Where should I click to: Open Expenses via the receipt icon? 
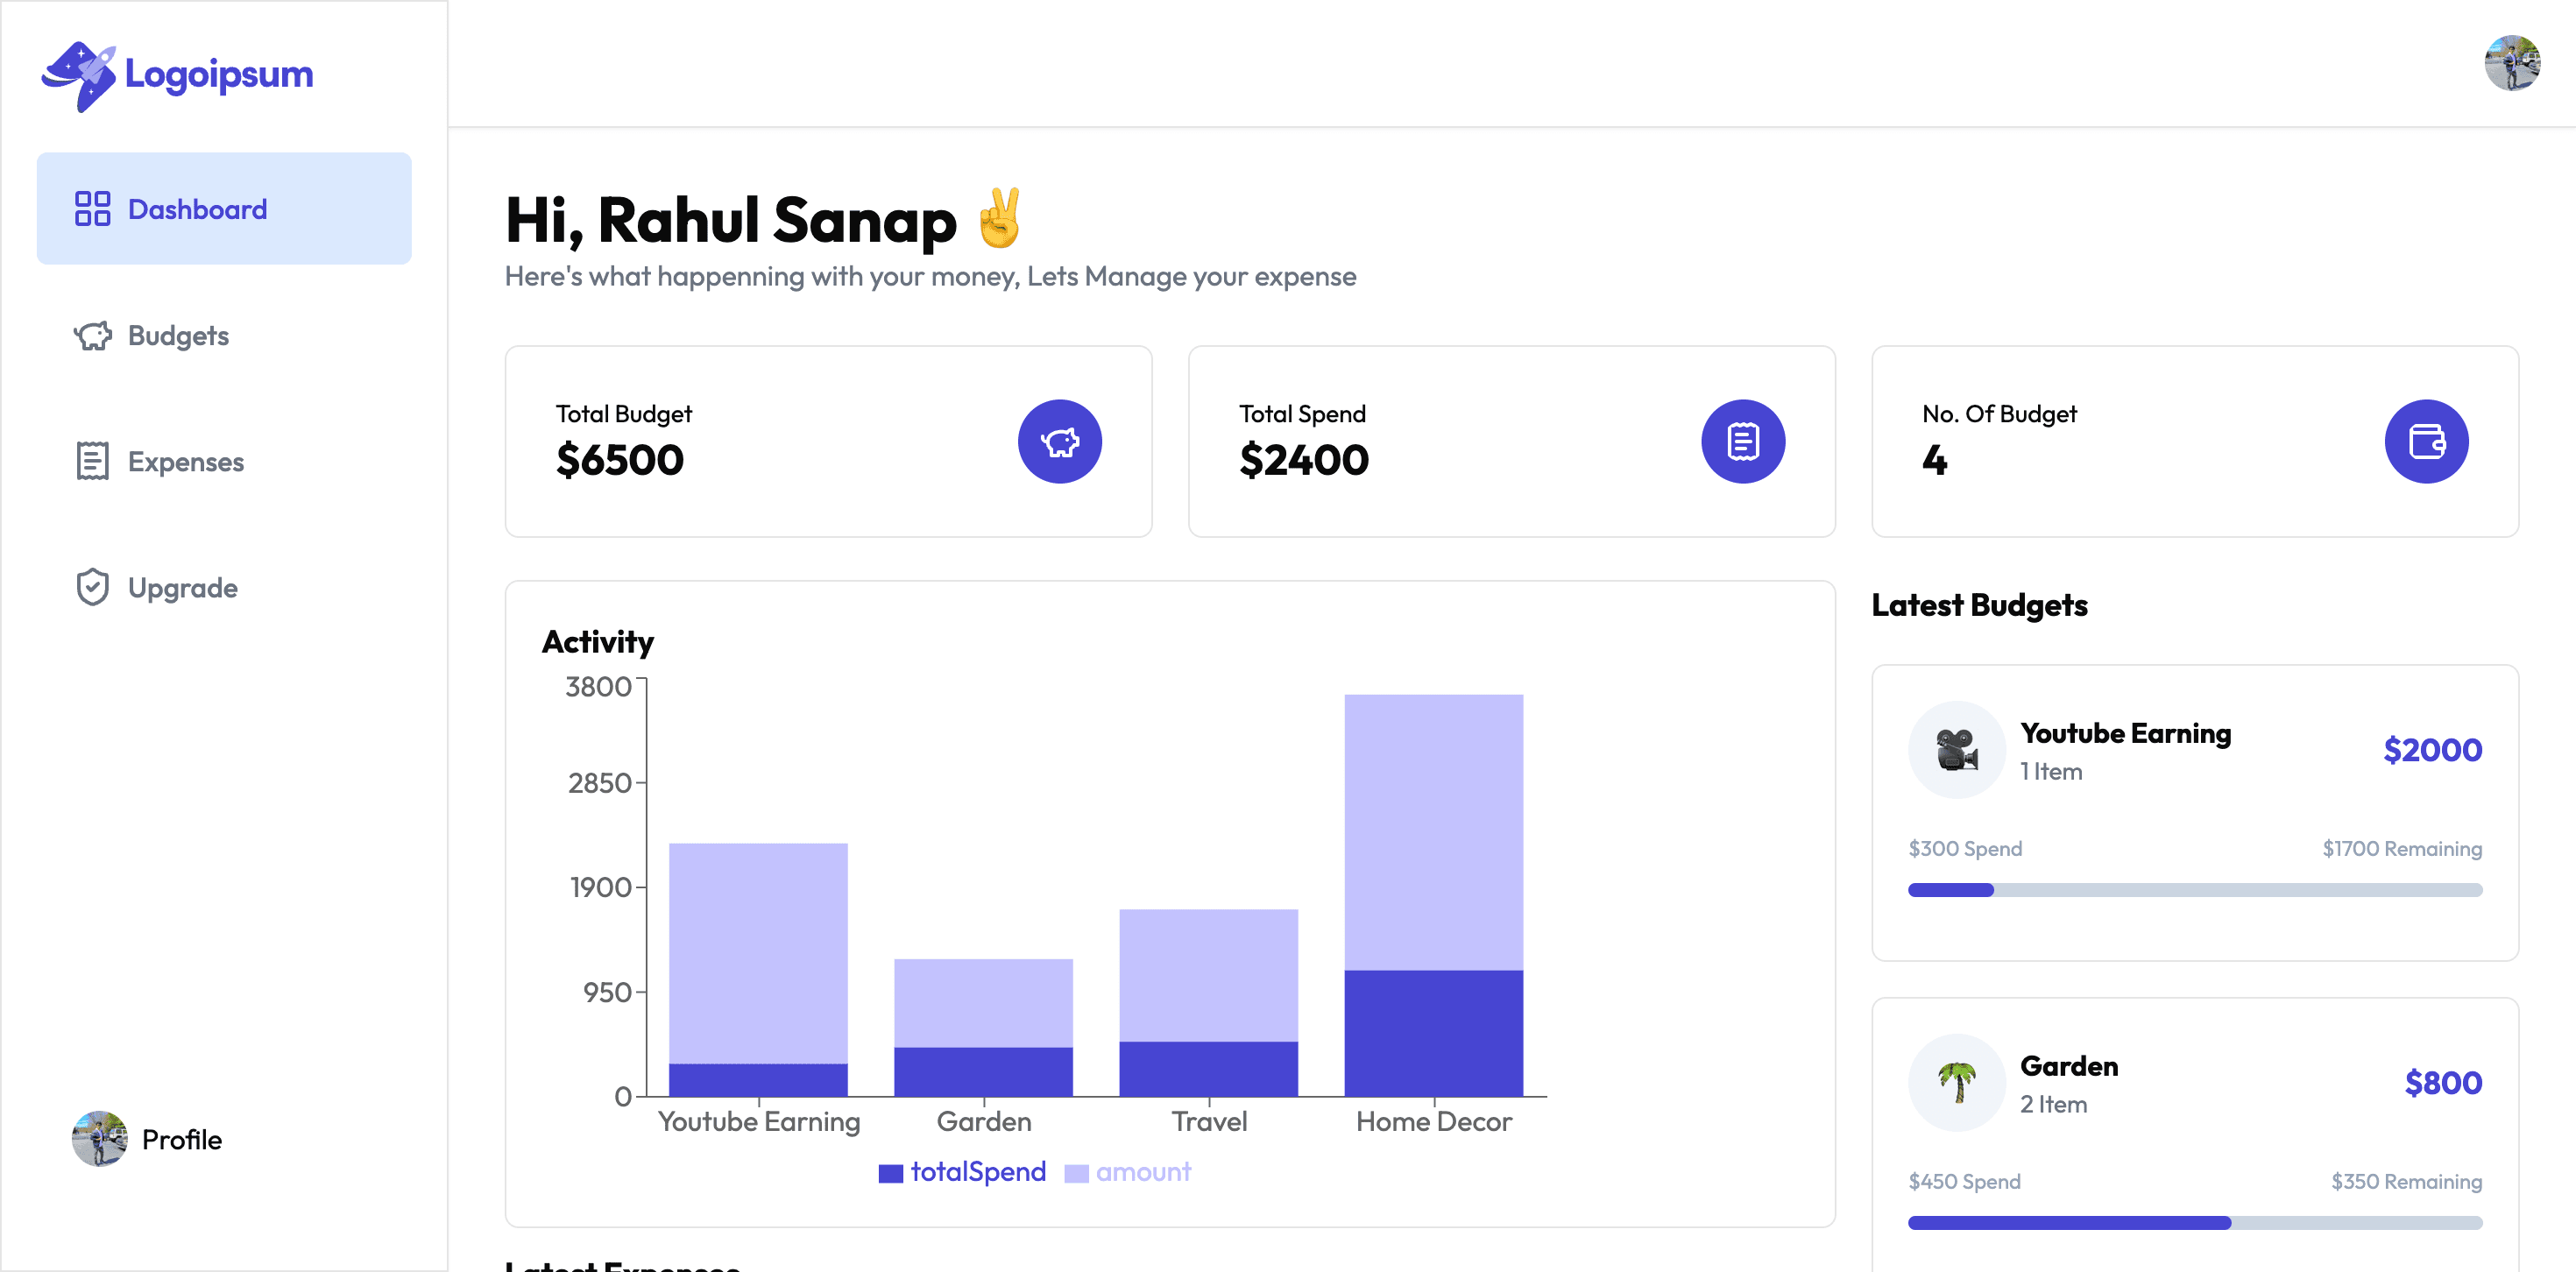coord(93,461)
